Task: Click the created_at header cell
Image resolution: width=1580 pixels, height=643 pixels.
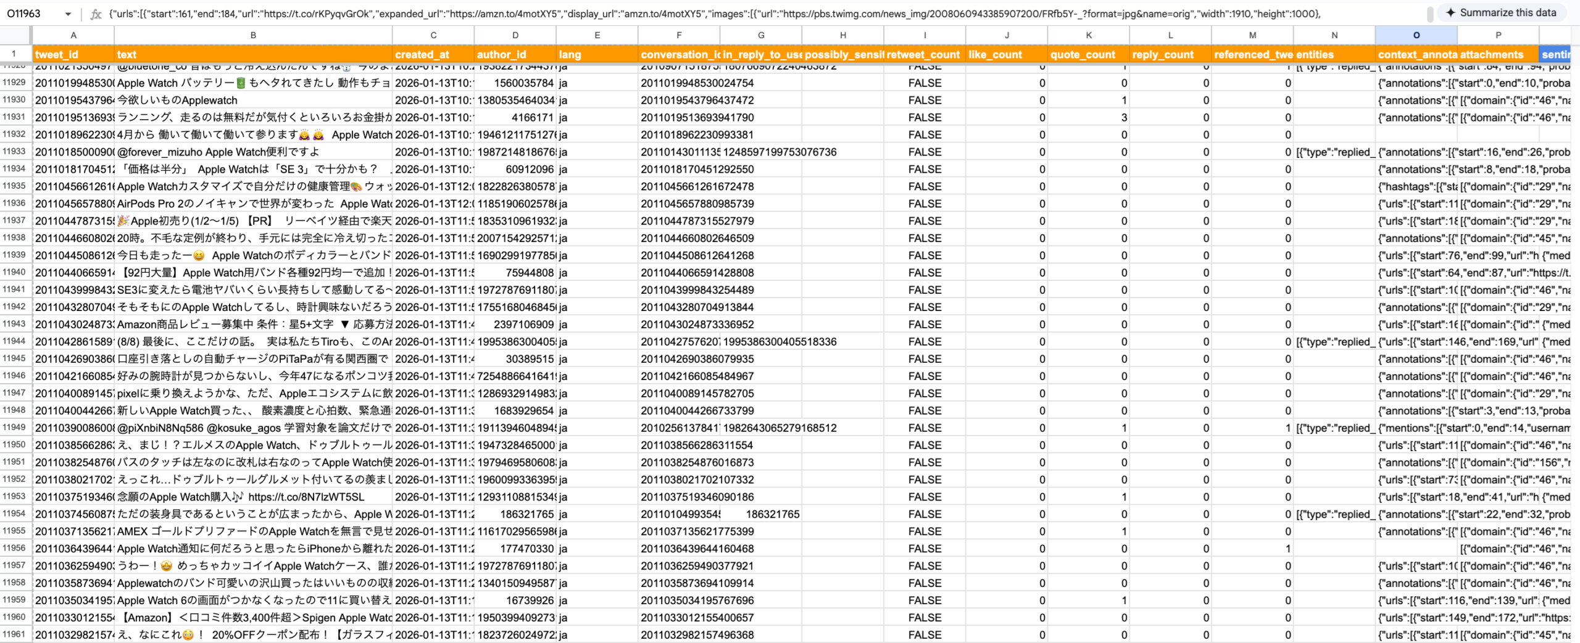Action: pyautogui.click(x=433, y=54)
